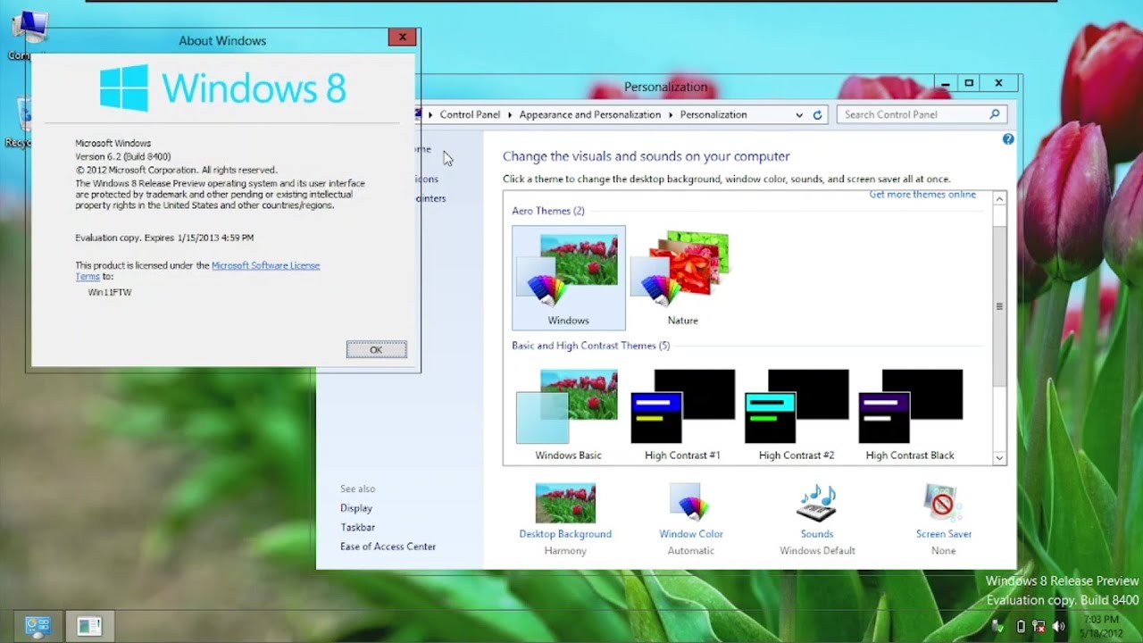Open the Sounds settings icon
The width and height of the screenshot is (1143, 643).
pos(816,503)
